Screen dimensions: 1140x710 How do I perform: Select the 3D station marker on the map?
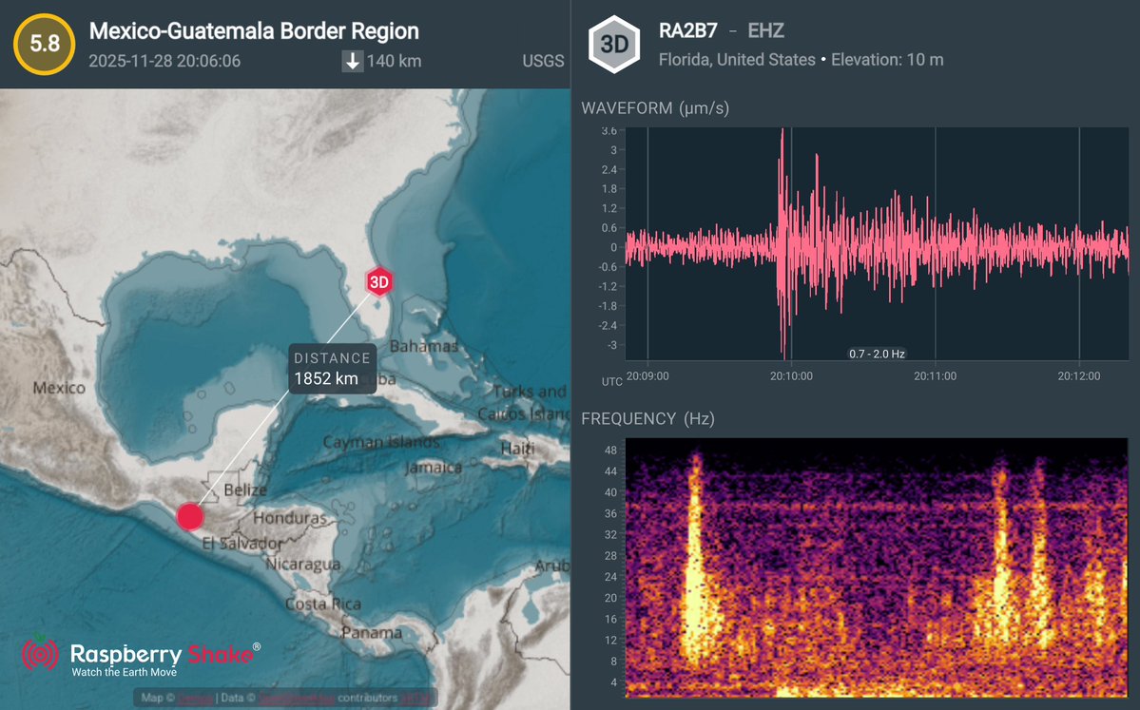[x=378, y=281]
